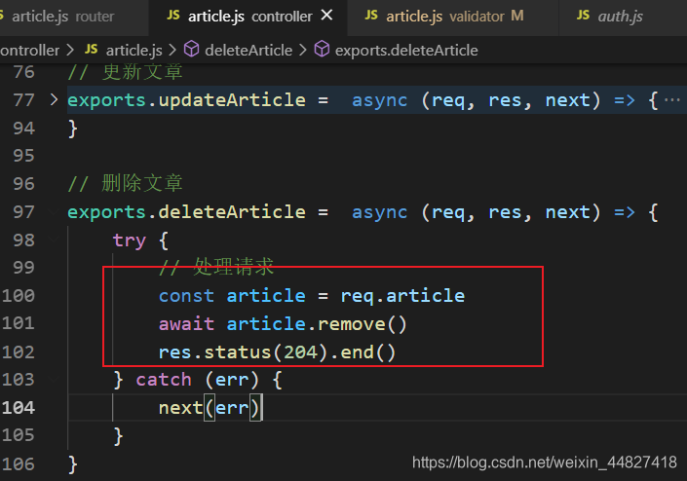Viewport: 687px width, 481px height.
Task: Close the article.js controller tab
Action: 326,16
